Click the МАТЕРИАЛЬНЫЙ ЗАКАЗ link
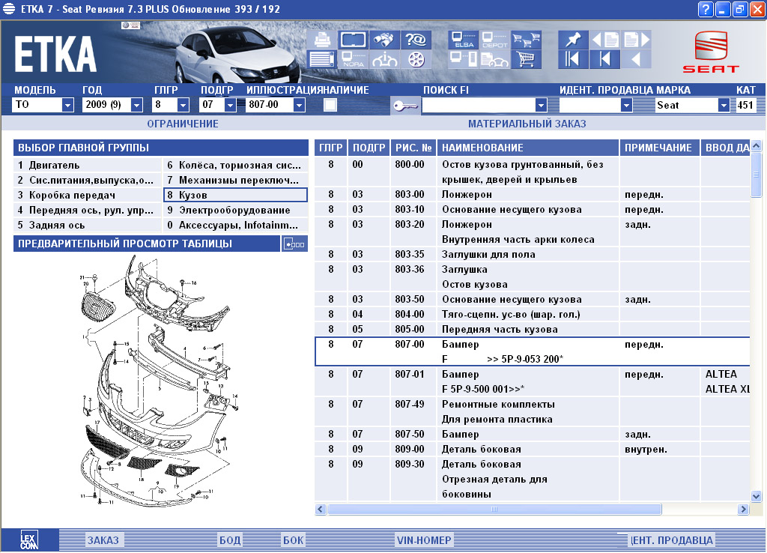Screen dimensions: 767x553 point(527,124)
